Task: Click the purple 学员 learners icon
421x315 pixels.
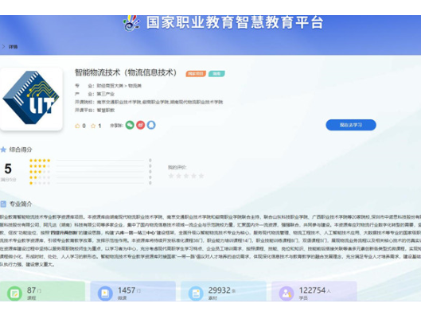Action: 287,294
